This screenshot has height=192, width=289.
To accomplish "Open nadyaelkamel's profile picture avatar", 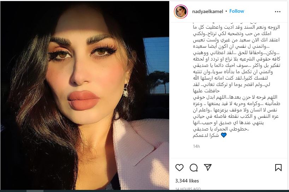I will click(181, 12).
